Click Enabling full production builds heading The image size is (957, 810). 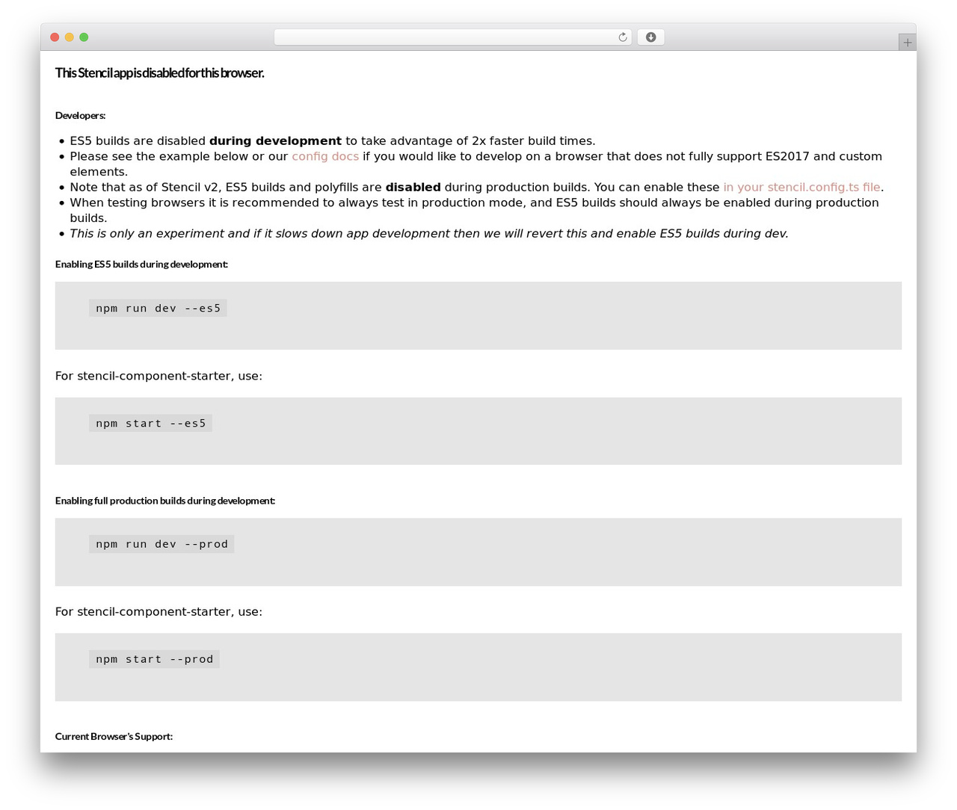165,501
